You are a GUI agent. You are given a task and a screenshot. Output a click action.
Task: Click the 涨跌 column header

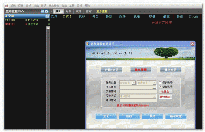tap(122, 17)
